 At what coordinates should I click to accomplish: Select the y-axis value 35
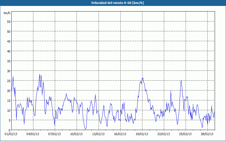pyautogui.click(x=9, y=61)
